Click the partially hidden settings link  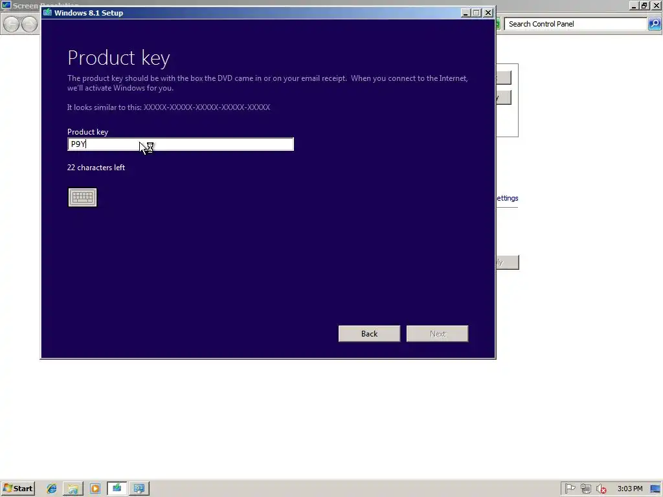(507, 198)
